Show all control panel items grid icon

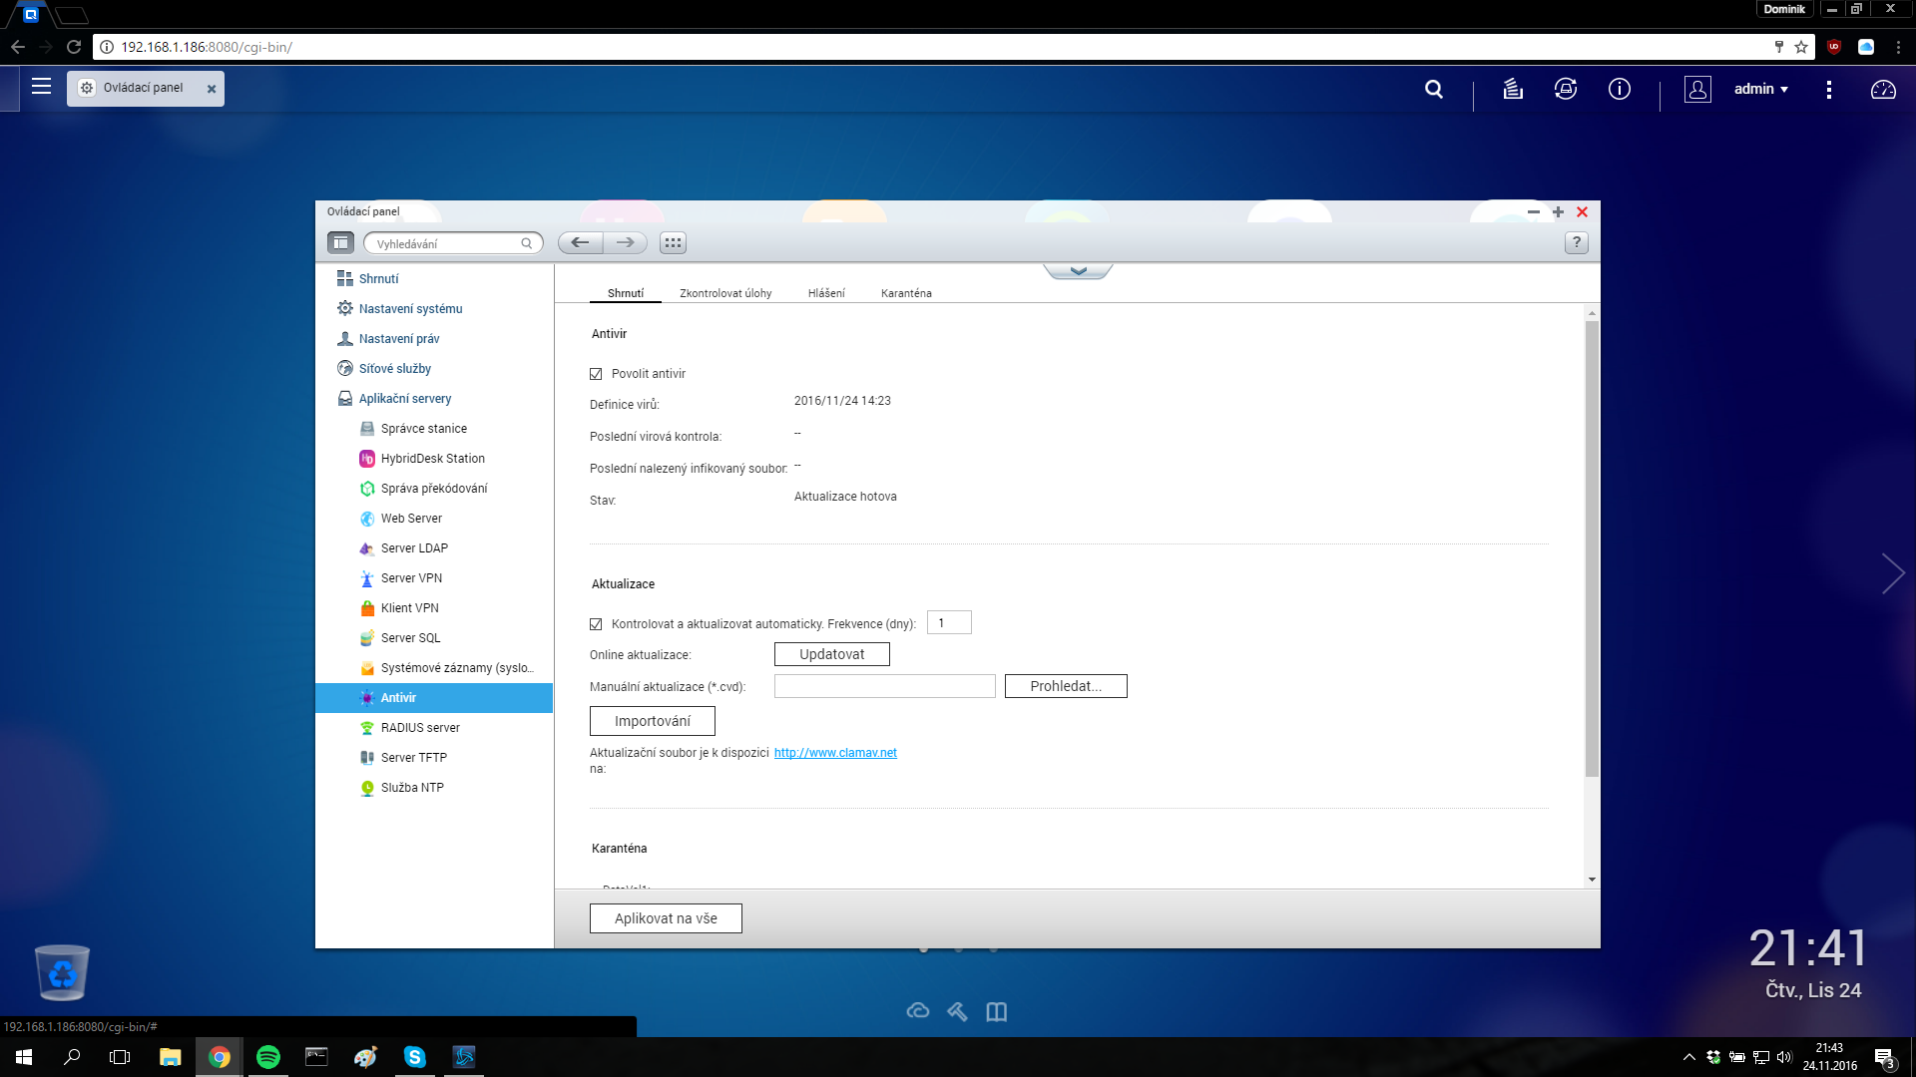coord(673,242)
